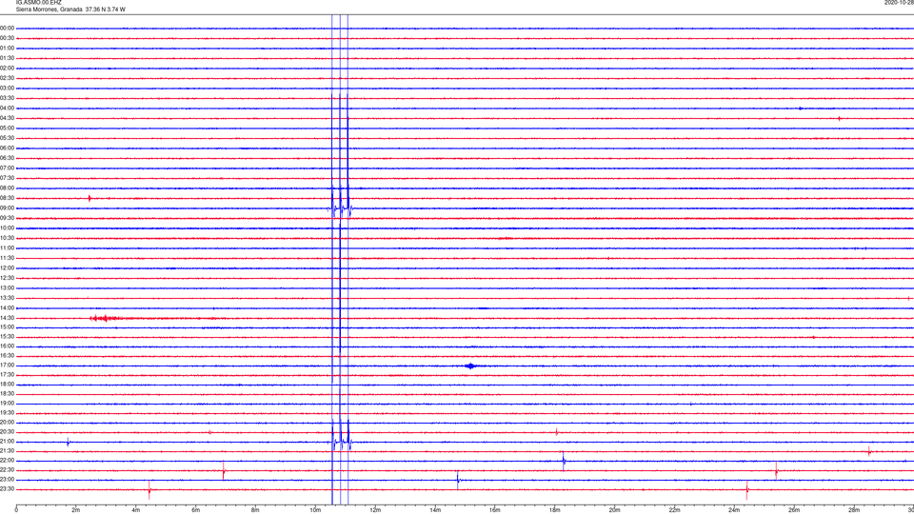Select the 04:00 row label
Screen dimensions: 914x514
pyautogui.click(x=7, y=109)
